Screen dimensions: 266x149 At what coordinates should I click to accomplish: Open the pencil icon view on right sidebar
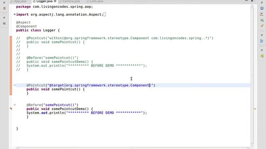point(262,26)
